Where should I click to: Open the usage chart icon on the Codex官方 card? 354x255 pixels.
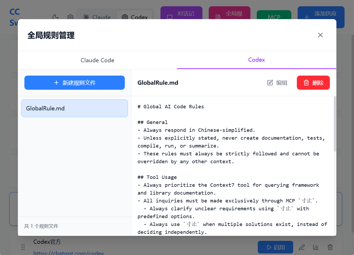coord(316,247)
